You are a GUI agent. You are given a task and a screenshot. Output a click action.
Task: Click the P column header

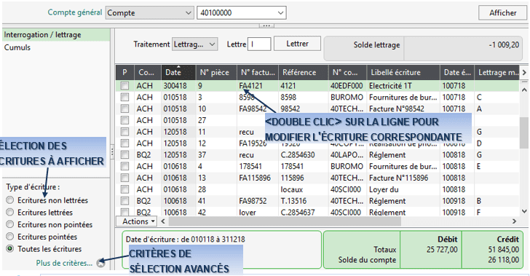(x=124, y=72)
